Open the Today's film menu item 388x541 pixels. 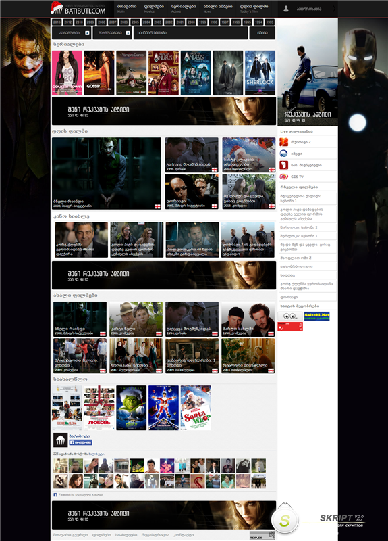[254, 9]
